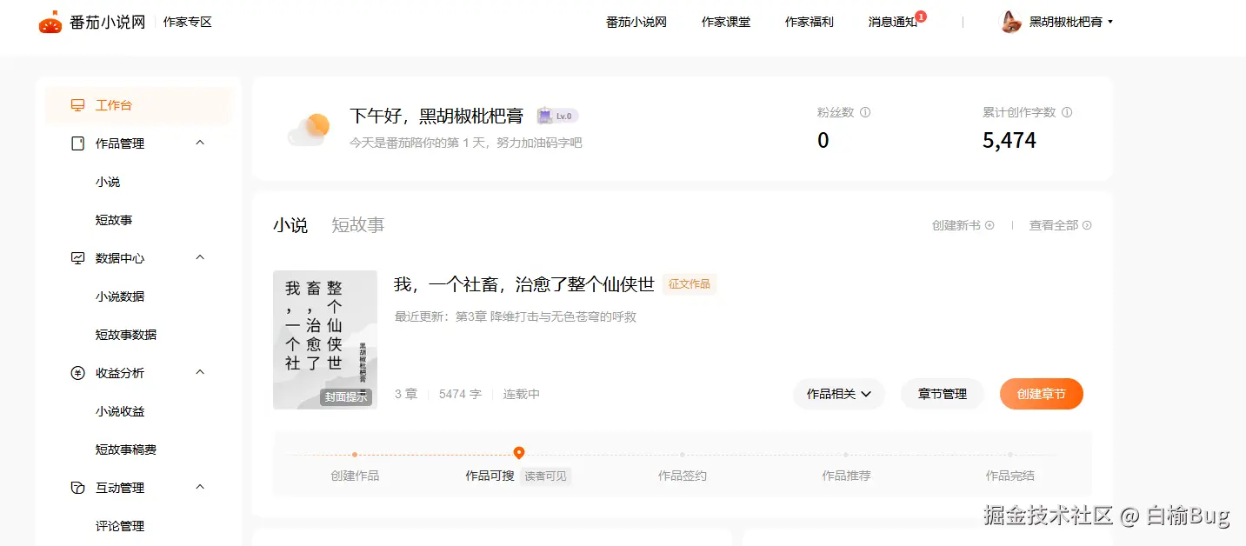Select the 互动管理 icon in sidebar

click(77, 487)
